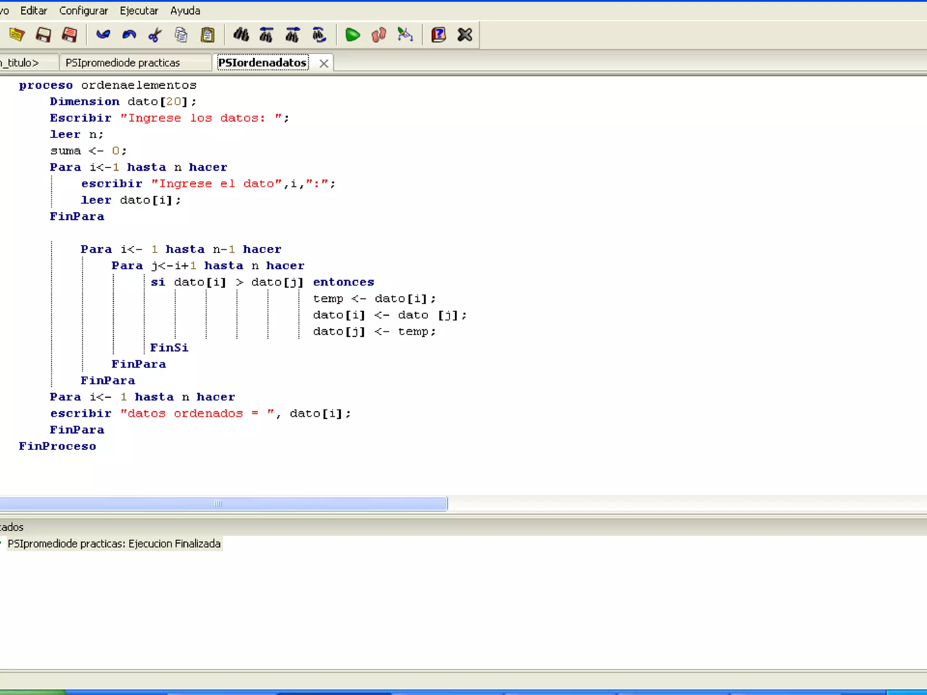Click the scissors cut icon

[x=155, y=35]
